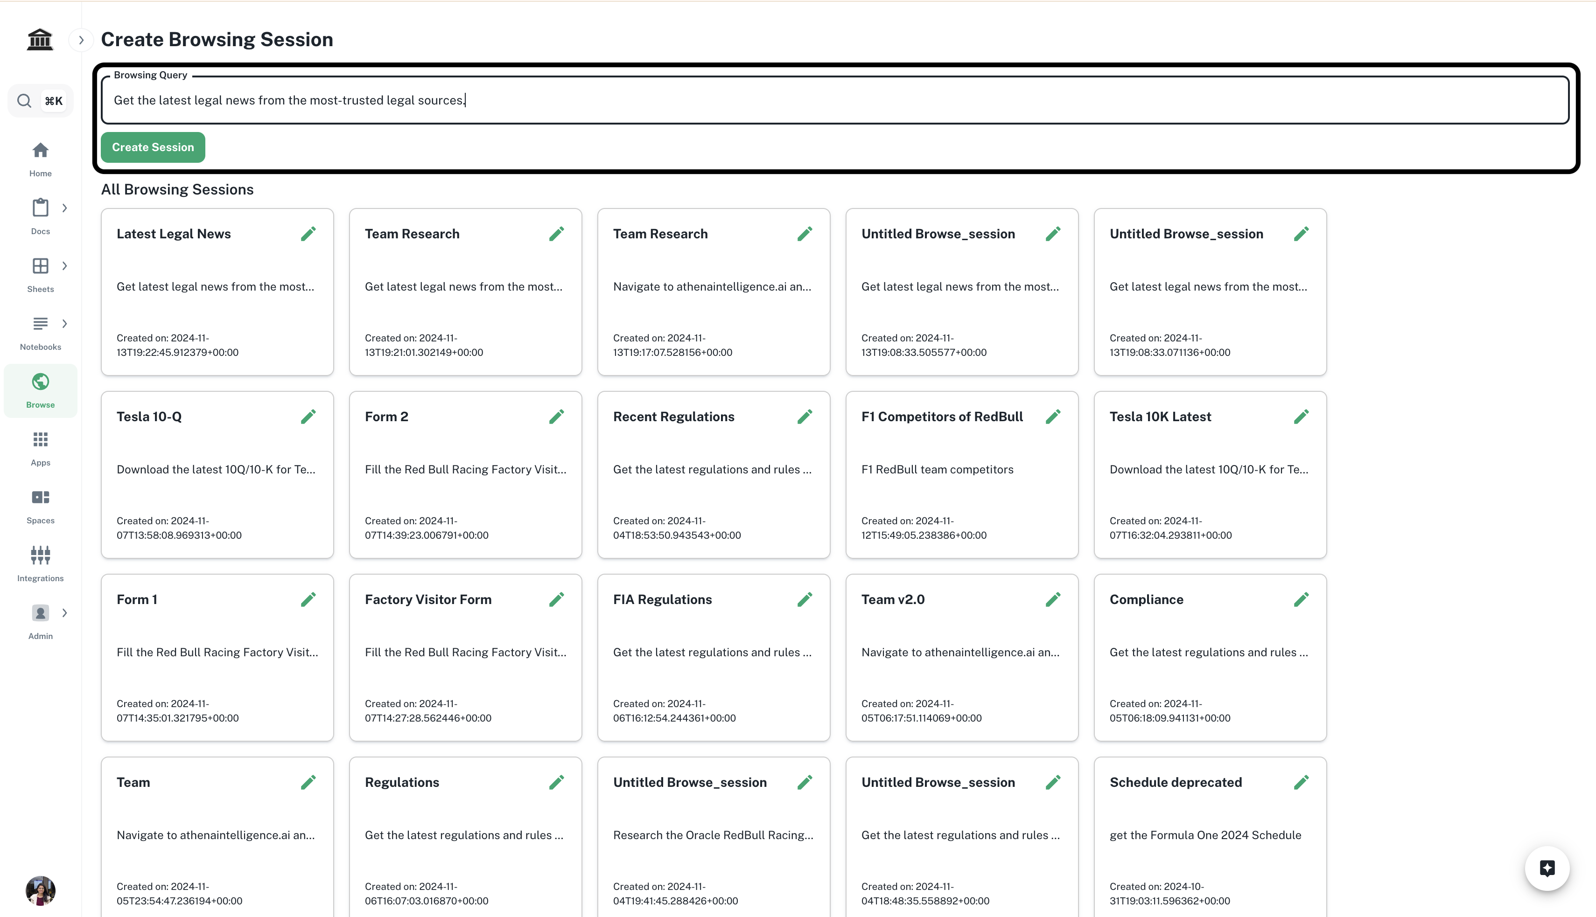This screenshot has width=1596, height=917.
Task: Open Apps from the sidebar
Action: click(x=40, y=448)
